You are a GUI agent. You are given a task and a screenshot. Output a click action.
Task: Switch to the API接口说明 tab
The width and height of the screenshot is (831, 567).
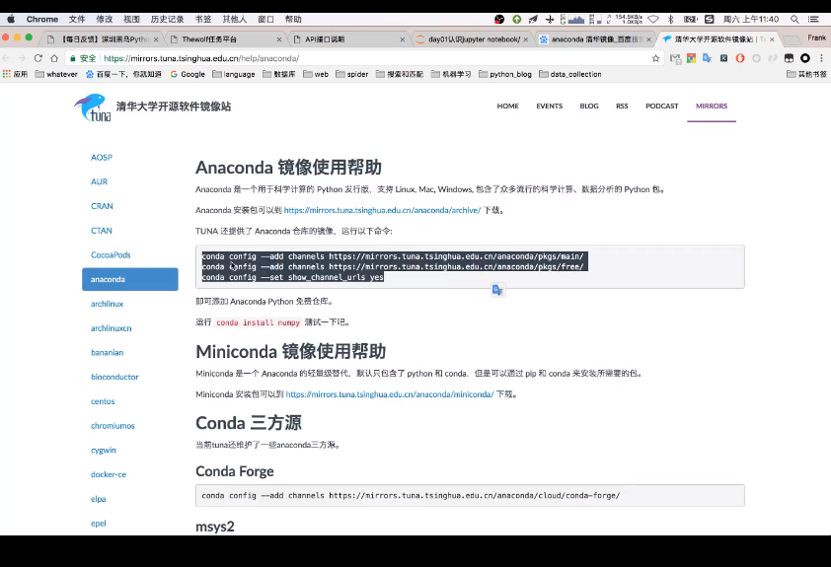coord(348,39)
